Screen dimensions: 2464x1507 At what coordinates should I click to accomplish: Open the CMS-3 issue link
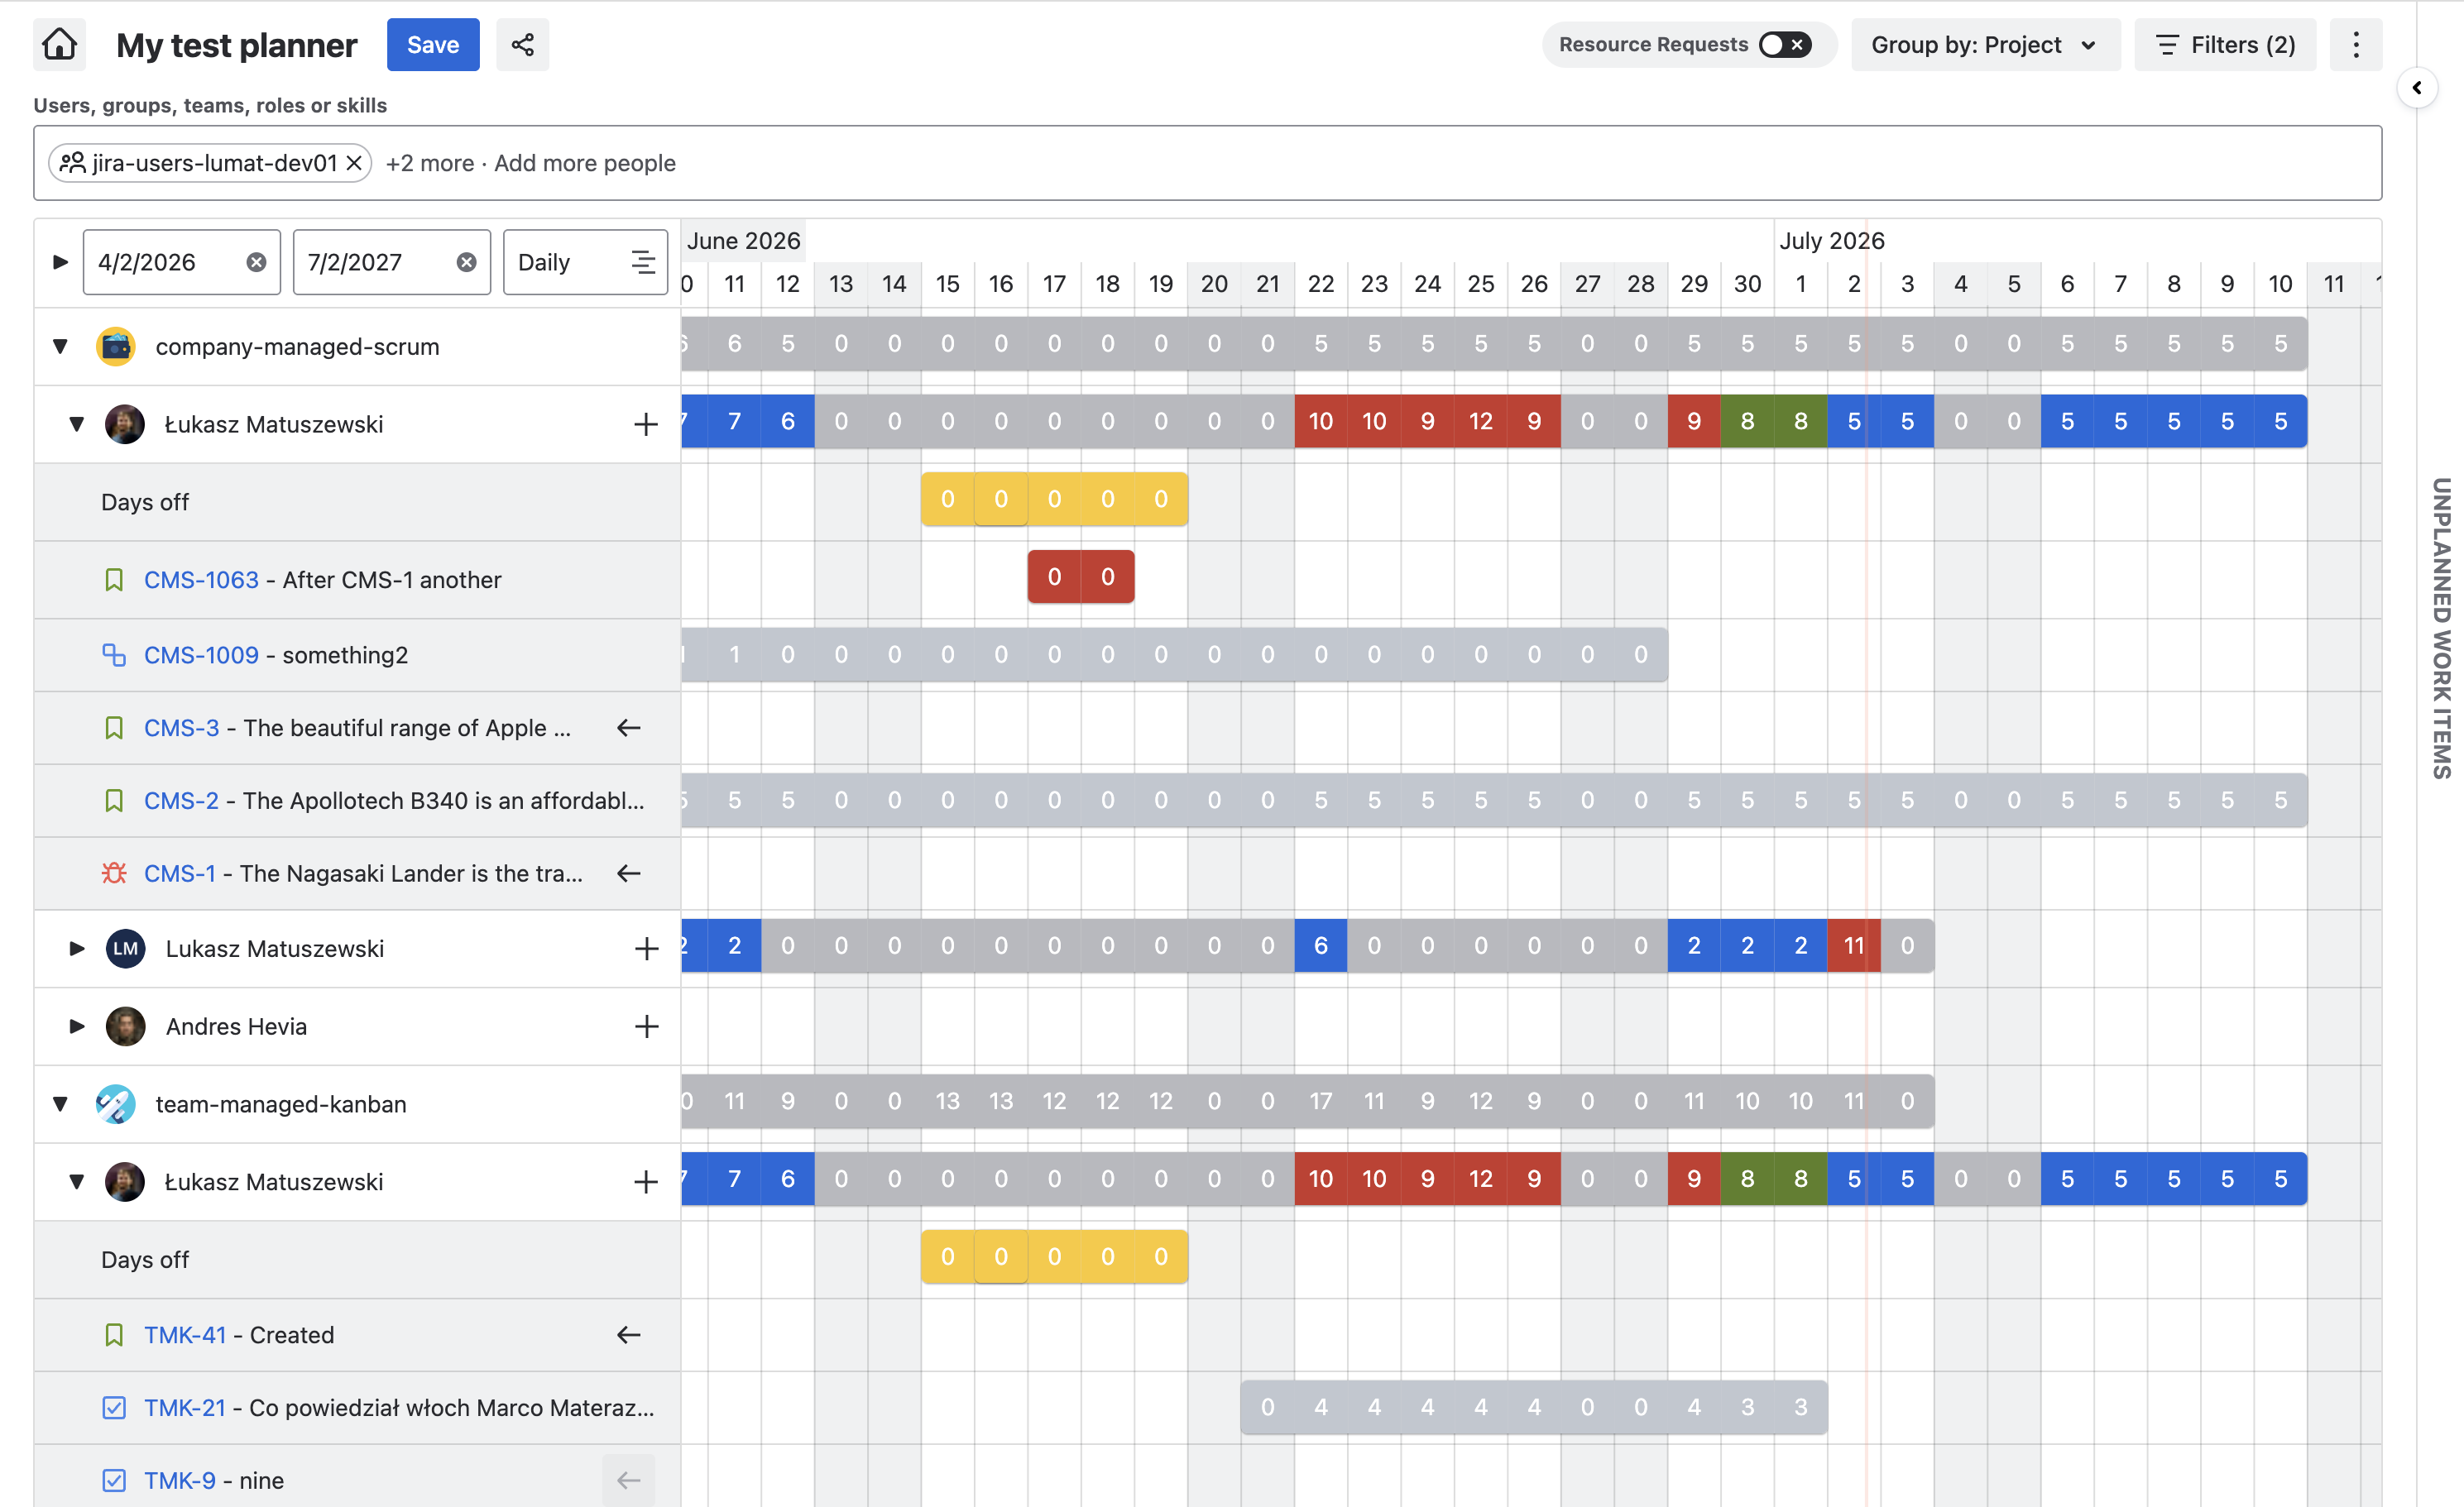coord(181,728)
